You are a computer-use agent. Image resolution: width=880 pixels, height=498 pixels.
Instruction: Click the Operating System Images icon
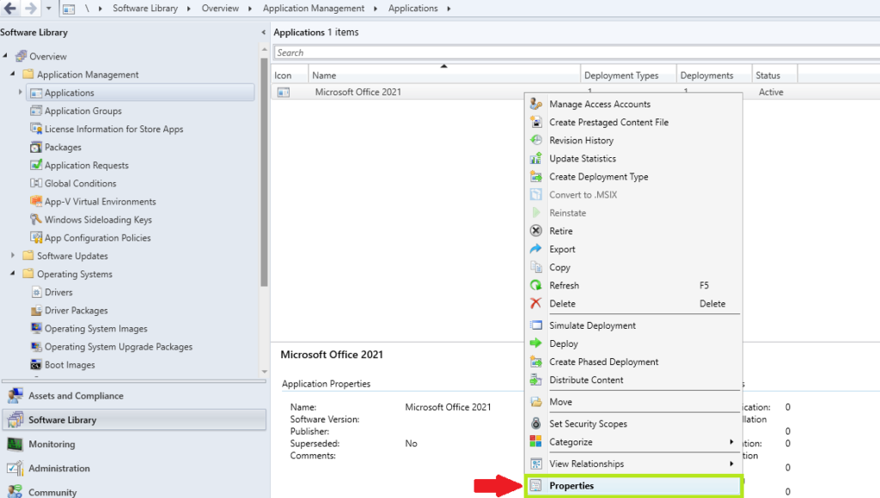coord(36,328)
